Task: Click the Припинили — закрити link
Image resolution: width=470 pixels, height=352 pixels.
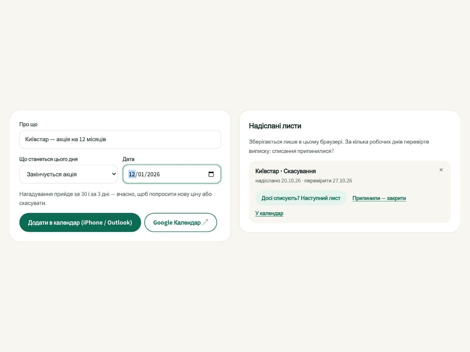Action: click(x=379, y=198)
